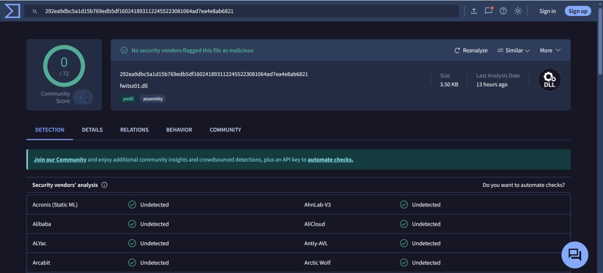Click Do you want to automate checks?
Screen dimensions: 603x273
pyautogui.click(x=524, y=185)
